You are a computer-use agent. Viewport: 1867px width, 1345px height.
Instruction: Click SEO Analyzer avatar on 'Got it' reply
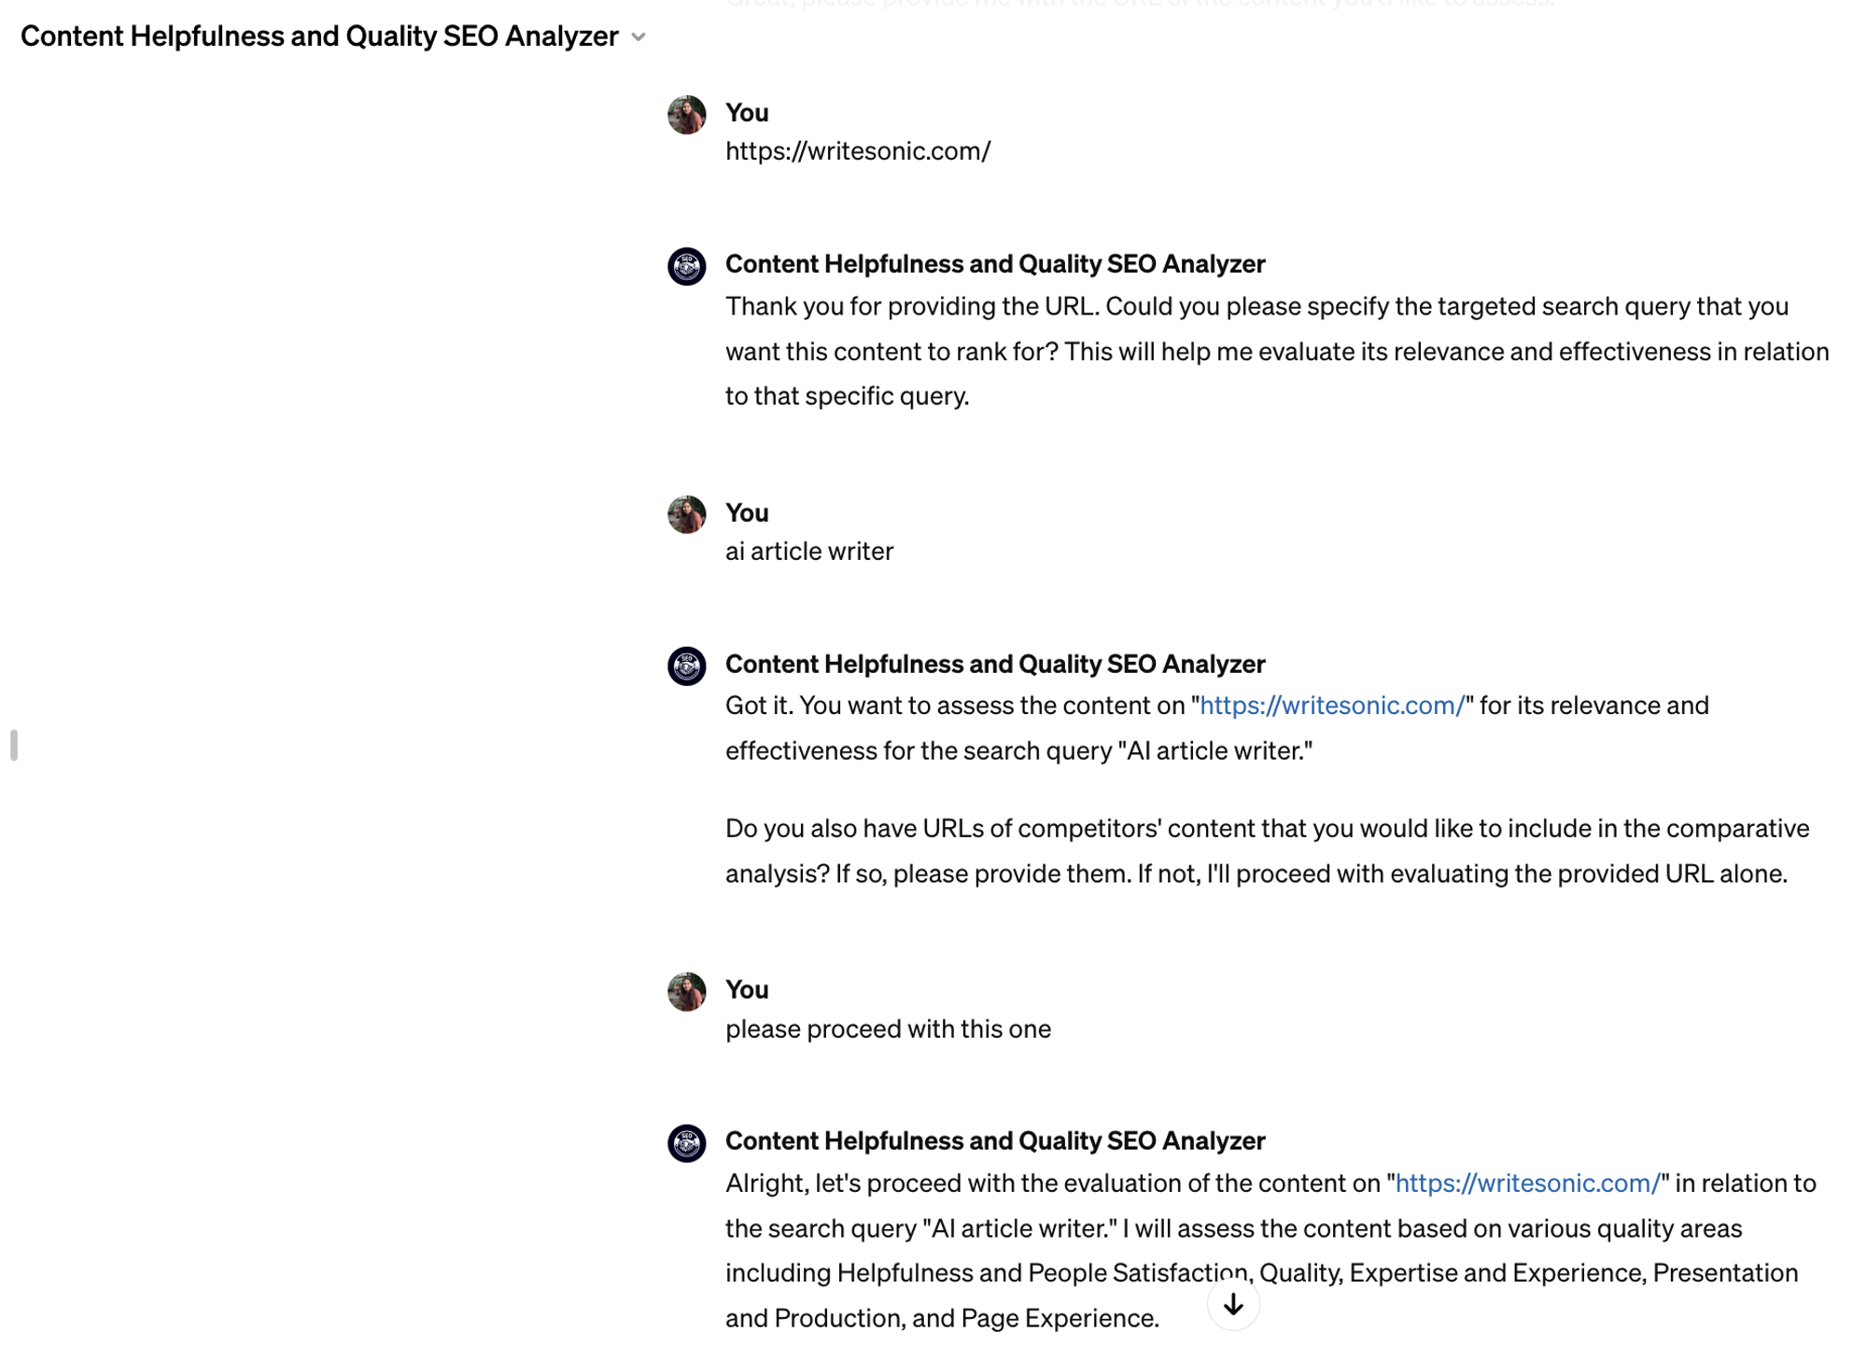686,665
